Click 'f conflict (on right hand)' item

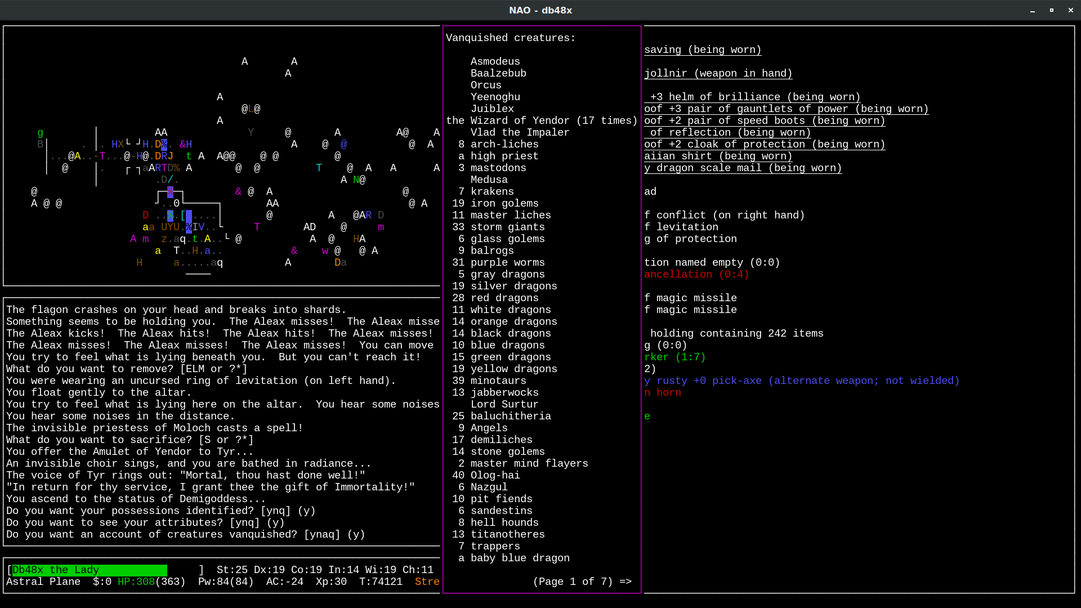coord(724,215)
